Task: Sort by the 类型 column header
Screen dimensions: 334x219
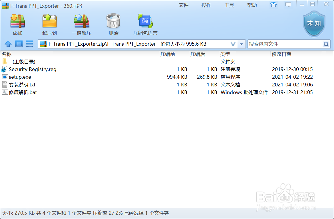Action: pyautogui.click(x=225, y=54)
